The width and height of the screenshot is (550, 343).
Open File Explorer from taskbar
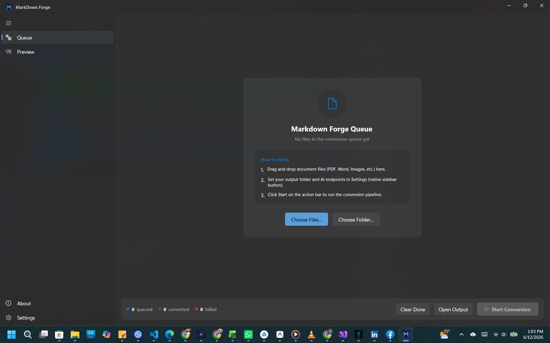75,334
